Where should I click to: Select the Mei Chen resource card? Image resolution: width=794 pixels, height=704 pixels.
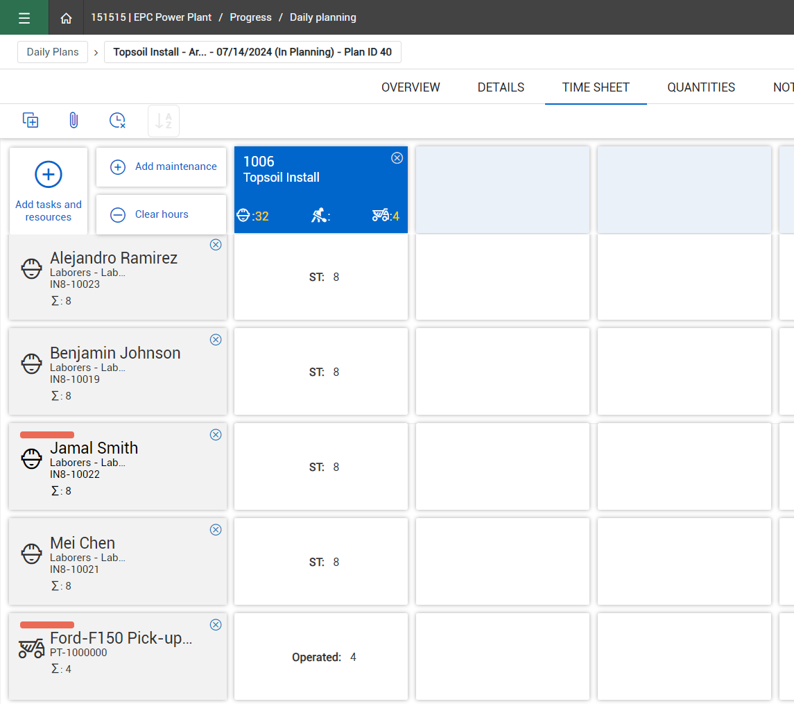point(118,562)
